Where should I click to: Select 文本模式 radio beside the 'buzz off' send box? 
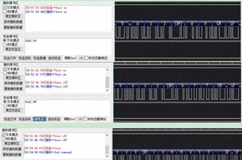(5, 101)
